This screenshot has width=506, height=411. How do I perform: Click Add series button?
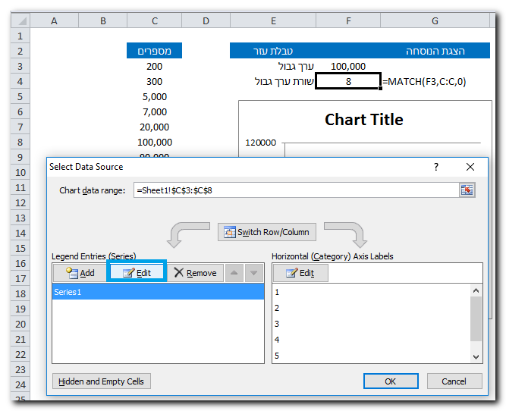(x=80, y=273)
